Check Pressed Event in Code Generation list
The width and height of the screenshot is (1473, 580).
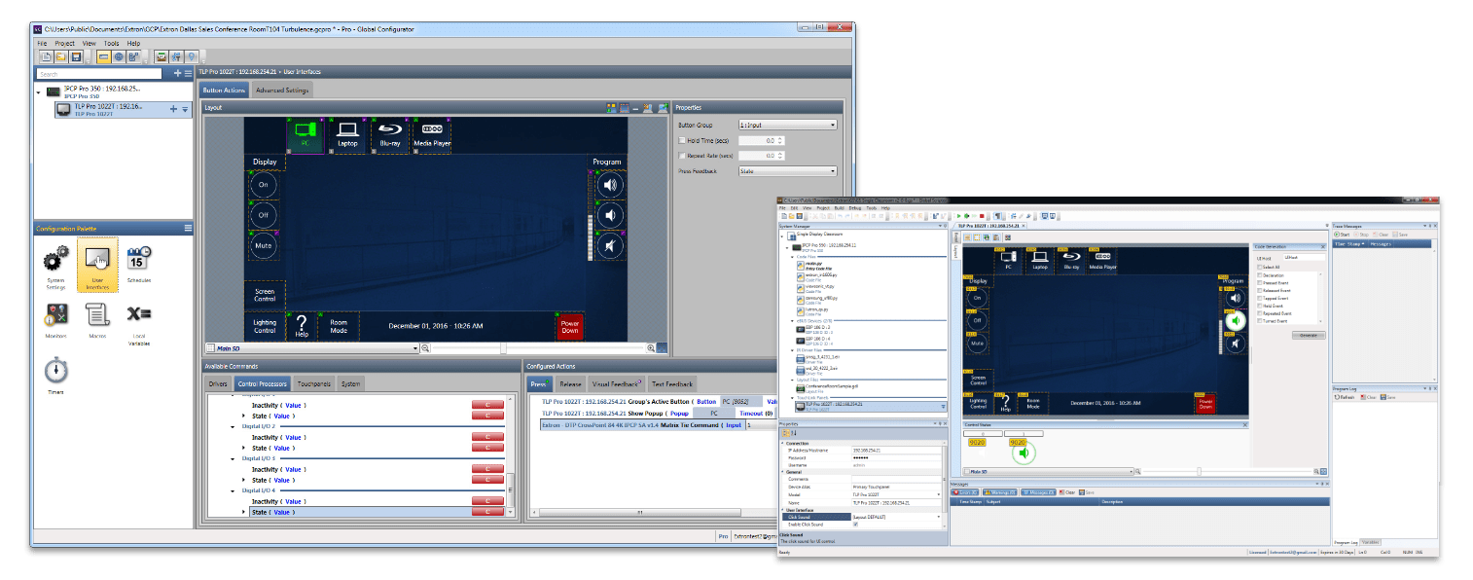(x=1261, y=283)
